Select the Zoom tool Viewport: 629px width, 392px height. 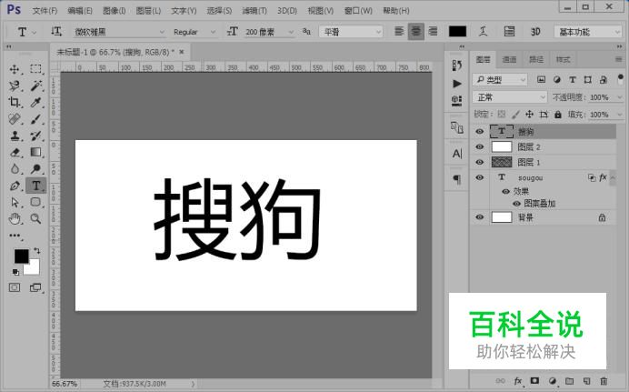[x=35, y=218]
